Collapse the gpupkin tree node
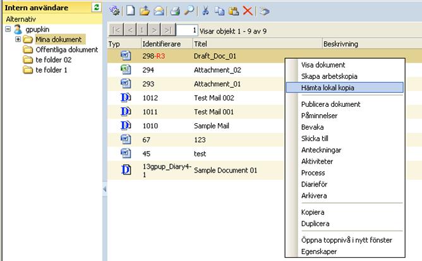 (8, 29)
